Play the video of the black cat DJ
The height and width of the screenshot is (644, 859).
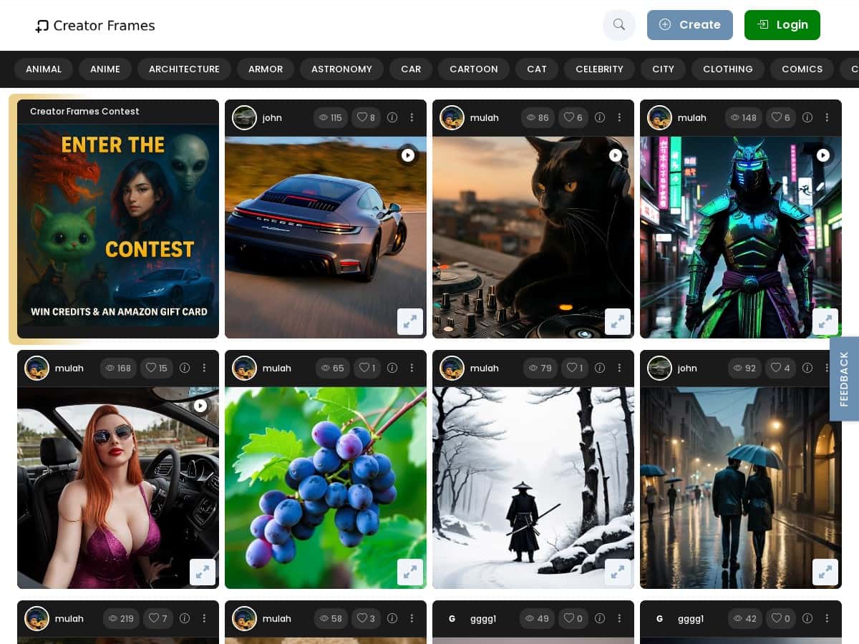[616, 155]
